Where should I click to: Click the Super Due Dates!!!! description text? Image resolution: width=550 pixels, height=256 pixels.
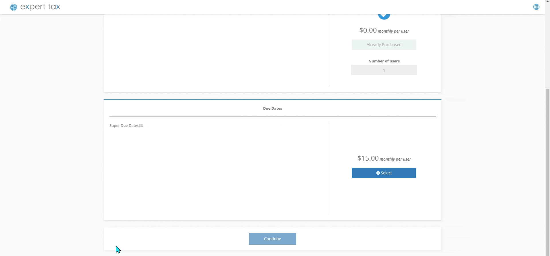[126, 126]
